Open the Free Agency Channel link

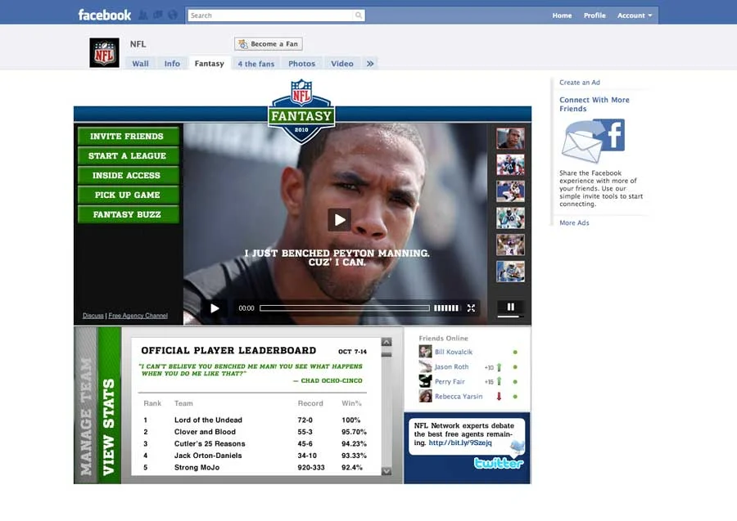(x=138, y=316)
